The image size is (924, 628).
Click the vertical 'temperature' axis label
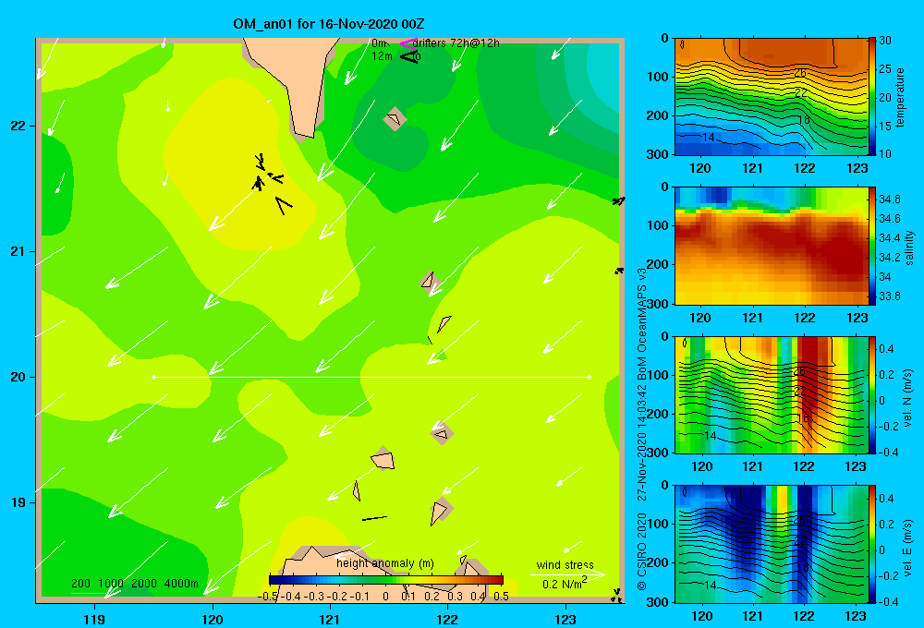pos(899,97)
